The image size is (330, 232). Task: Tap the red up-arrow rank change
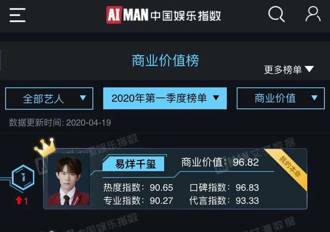[21, 201]
